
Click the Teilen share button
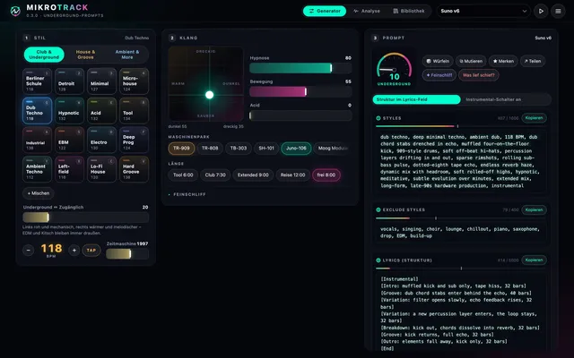(532, 61)
